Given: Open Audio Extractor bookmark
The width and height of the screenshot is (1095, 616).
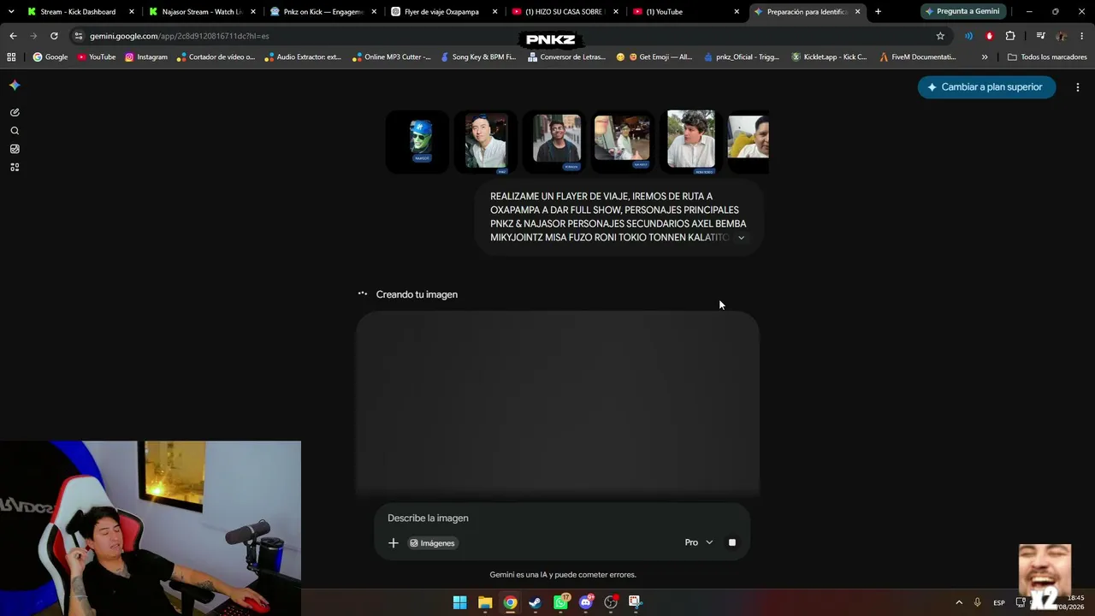Looking at the screenshot, I should (x=303, y=57).
